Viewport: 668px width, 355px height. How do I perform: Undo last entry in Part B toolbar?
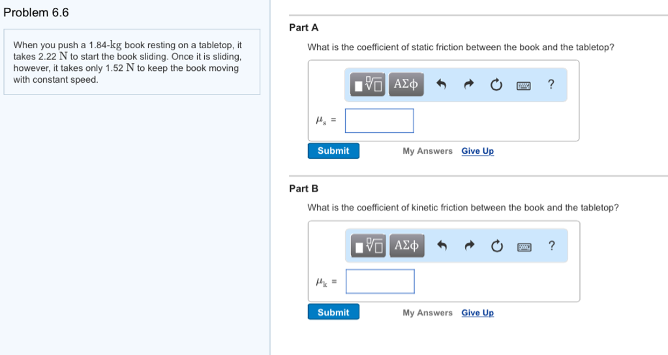[442, 246]
